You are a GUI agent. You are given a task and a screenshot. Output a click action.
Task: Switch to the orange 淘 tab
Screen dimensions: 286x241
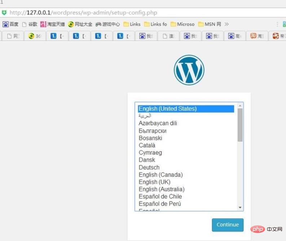point(257,36)
